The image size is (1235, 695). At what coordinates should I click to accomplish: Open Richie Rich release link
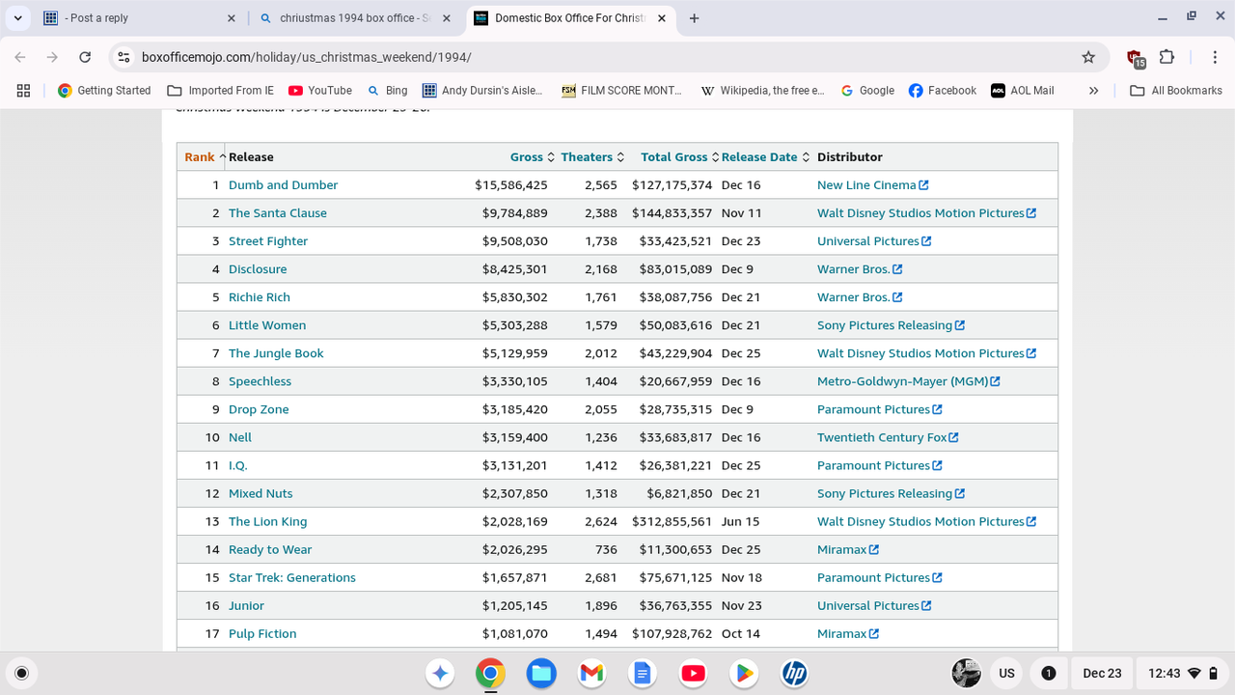tap(260, 296)
